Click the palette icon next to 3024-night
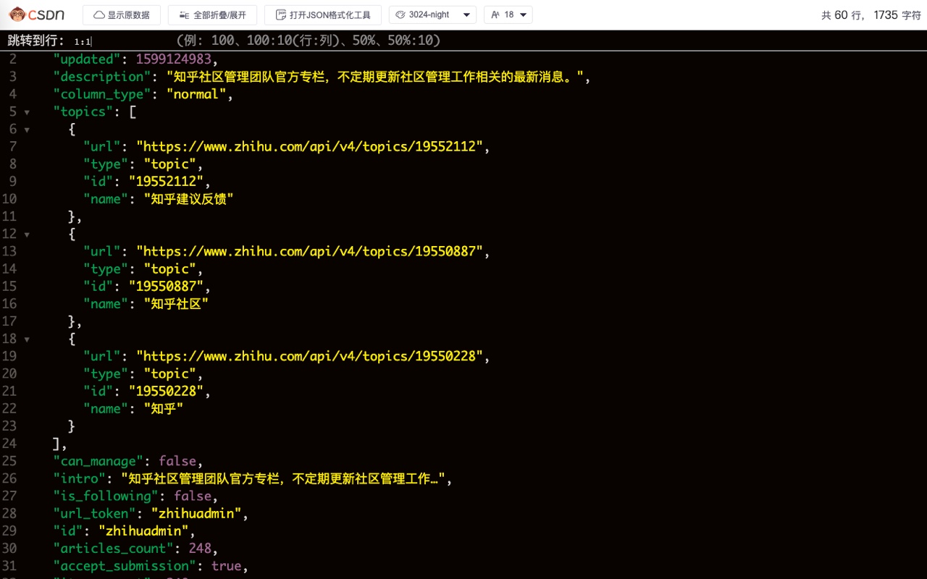This screenshot has width=927, height=579. tap(399, 14)
